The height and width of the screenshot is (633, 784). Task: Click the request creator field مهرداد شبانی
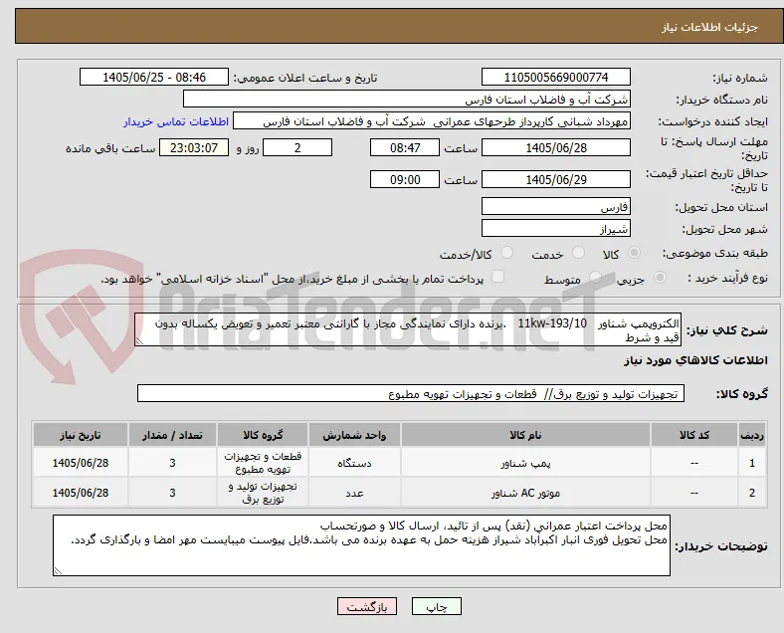coord(432,121)
